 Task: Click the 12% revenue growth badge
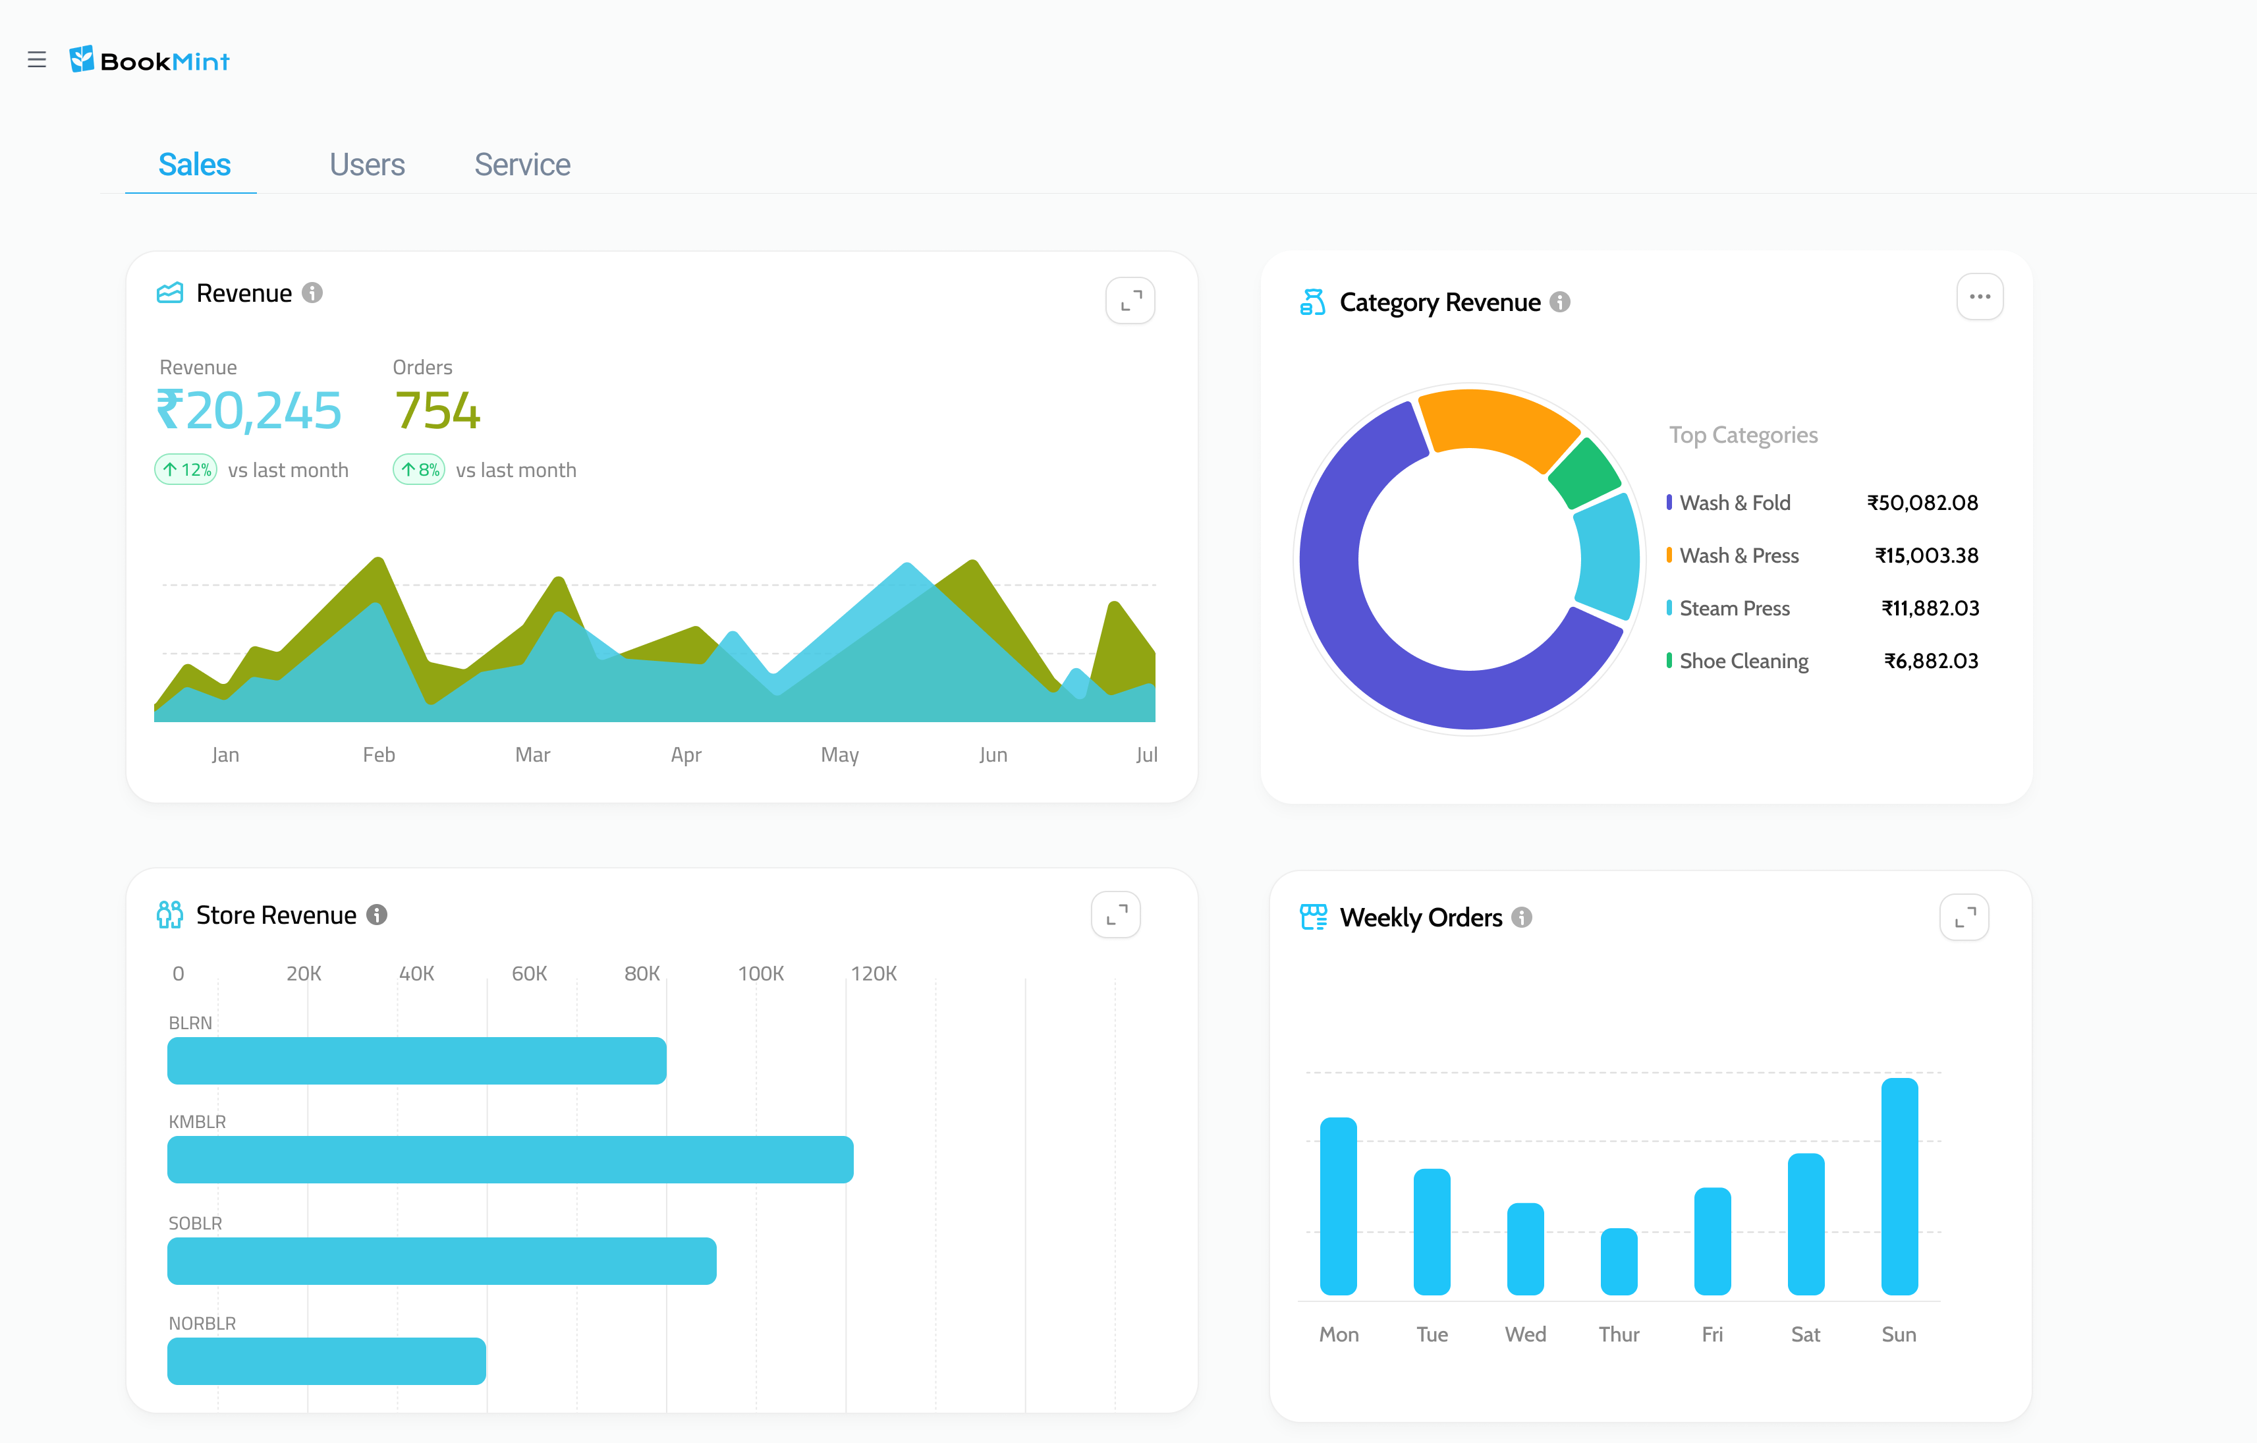pyautogui.click(x=186, y=470)
